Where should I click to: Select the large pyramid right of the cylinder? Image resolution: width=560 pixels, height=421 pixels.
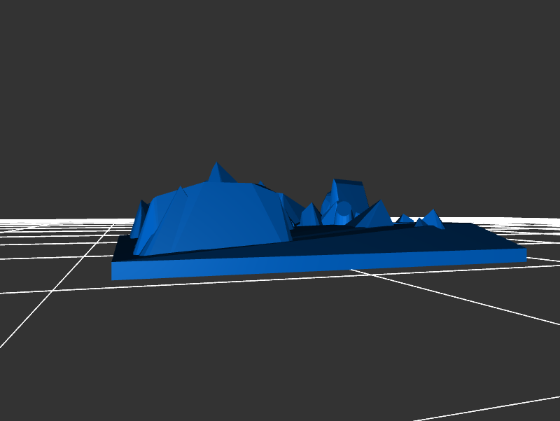374,214
